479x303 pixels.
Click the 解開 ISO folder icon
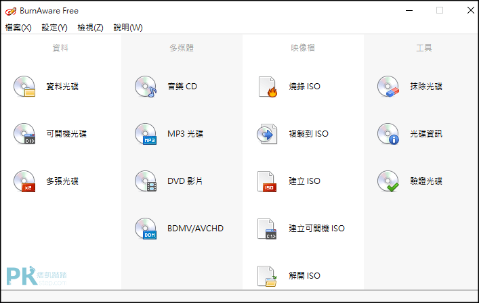coord(267,276)
